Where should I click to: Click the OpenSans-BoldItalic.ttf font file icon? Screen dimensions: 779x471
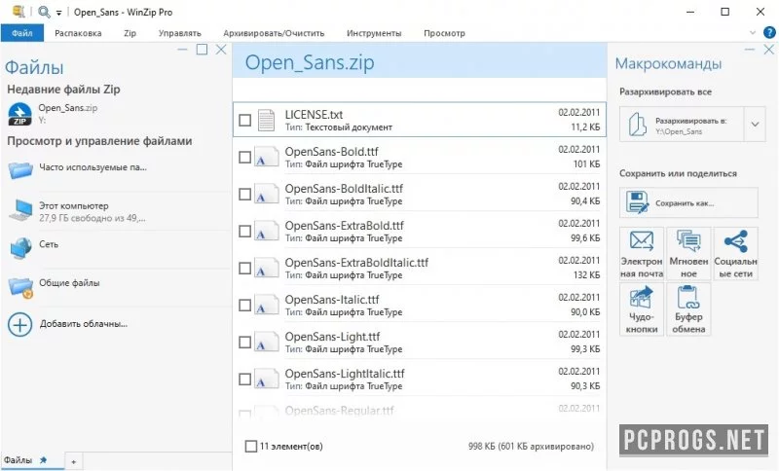click(267, 194)
